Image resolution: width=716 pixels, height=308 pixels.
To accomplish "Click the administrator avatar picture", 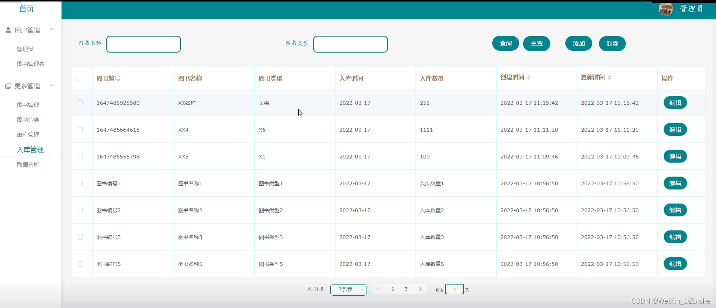I will pyautogui.click(x=666, y=9).
